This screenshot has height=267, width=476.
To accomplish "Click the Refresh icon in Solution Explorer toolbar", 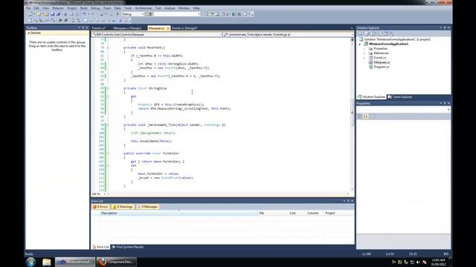I will pyautogui.click(x=373, y=33).
